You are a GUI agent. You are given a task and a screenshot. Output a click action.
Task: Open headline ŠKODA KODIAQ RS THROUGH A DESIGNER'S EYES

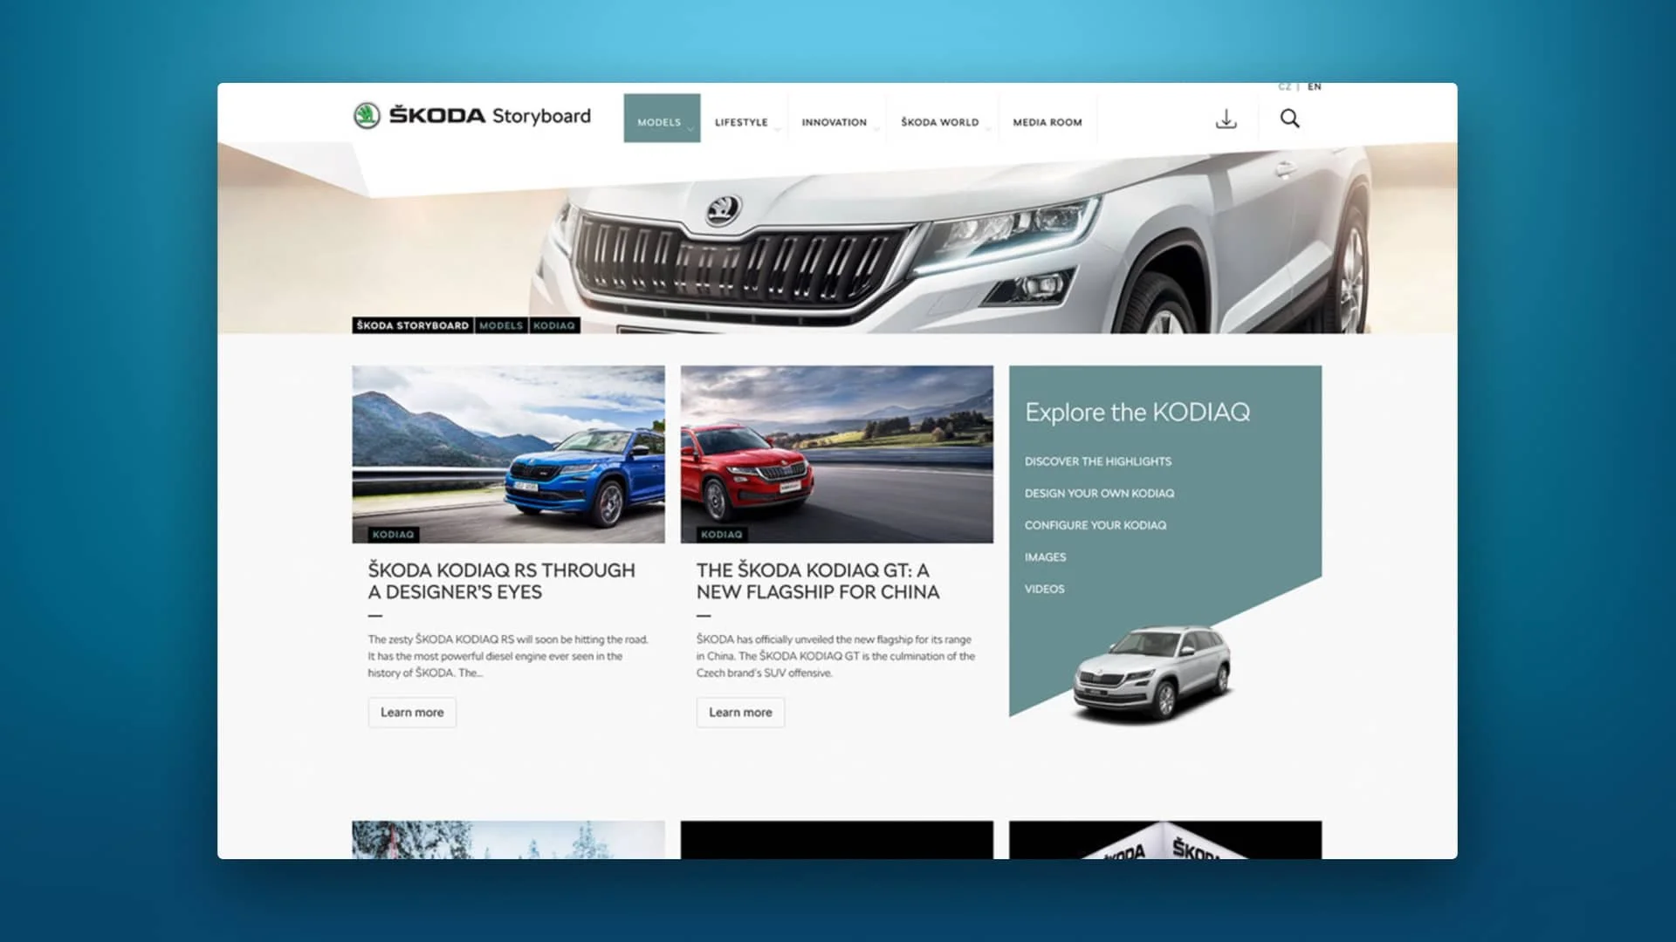pos(502,581)
